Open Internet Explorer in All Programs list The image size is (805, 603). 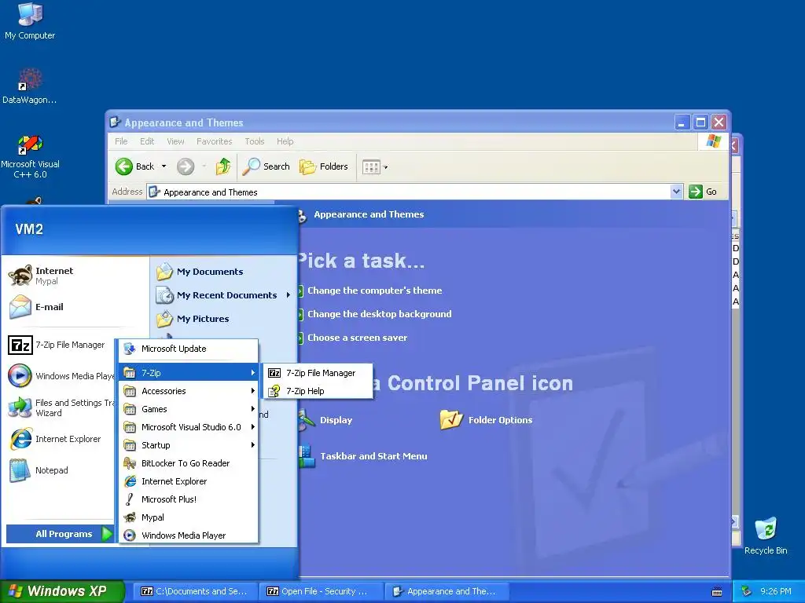coord(189,481)
